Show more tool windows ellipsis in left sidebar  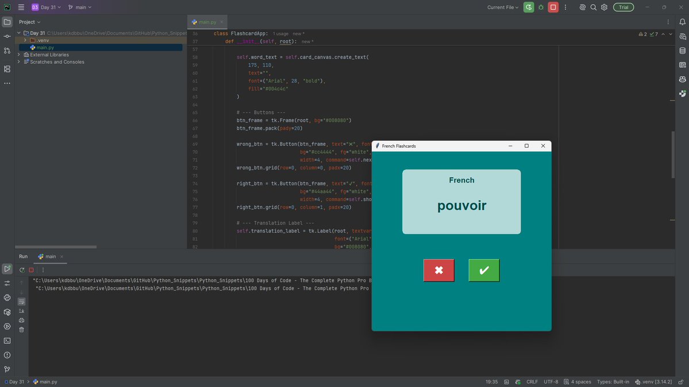pos(7,83)
